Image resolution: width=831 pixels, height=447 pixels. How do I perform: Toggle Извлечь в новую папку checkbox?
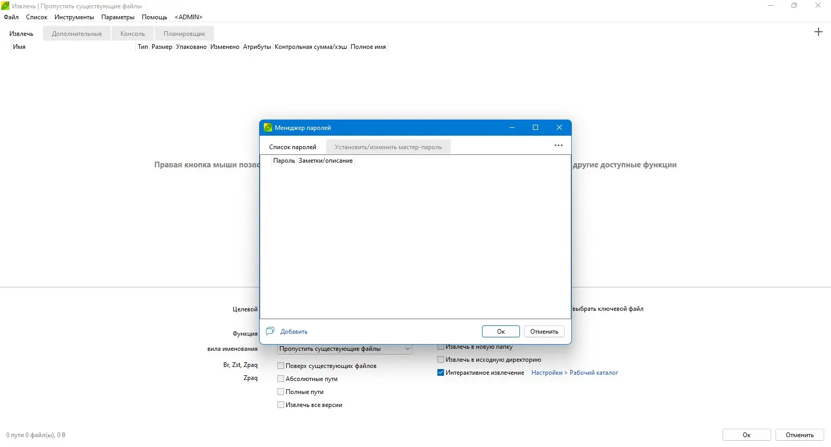pos(440,347)
